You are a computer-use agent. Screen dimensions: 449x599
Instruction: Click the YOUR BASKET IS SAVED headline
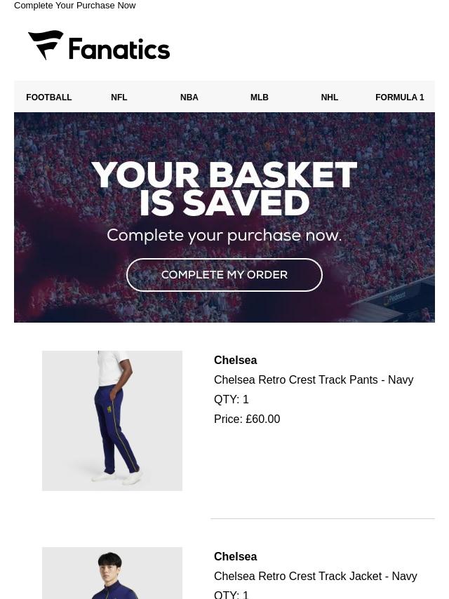coord(224,189)
